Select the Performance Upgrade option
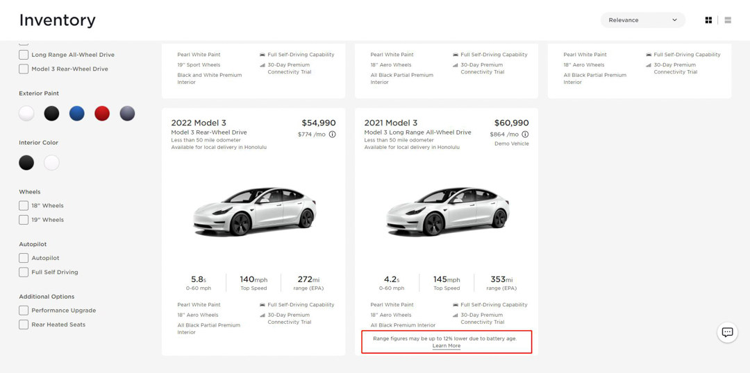The image size is (750, 373). point(24,311)
